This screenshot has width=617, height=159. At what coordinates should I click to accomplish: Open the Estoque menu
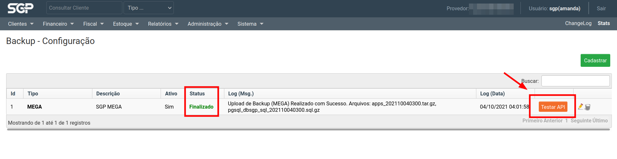(x=126, y=24)
